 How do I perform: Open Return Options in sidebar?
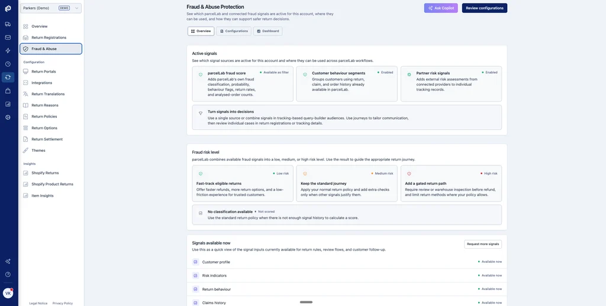coord(51,128)
